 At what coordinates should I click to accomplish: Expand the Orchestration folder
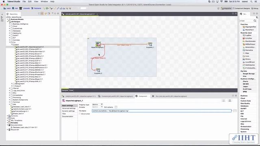click(x=10, y=95)
